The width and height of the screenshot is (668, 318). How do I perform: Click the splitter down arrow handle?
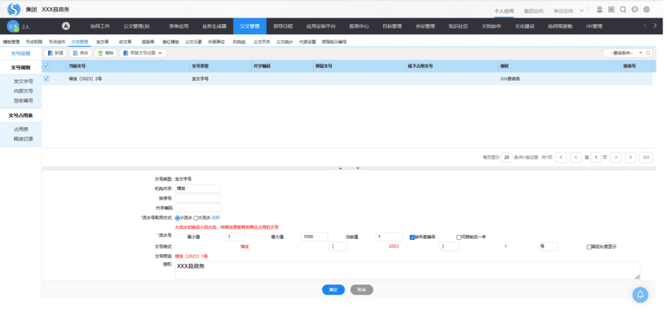click(x=358, y=168)
